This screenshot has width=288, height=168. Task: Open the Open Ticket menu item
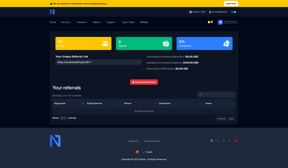click(x=128, y=22)
